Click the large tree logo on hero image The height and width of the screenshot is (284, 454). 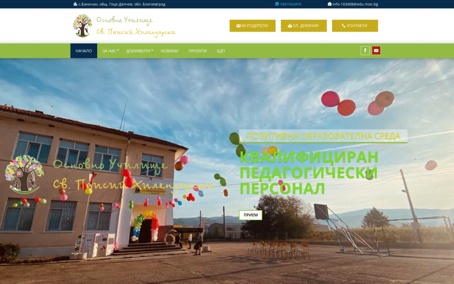(x=24, y=174)
